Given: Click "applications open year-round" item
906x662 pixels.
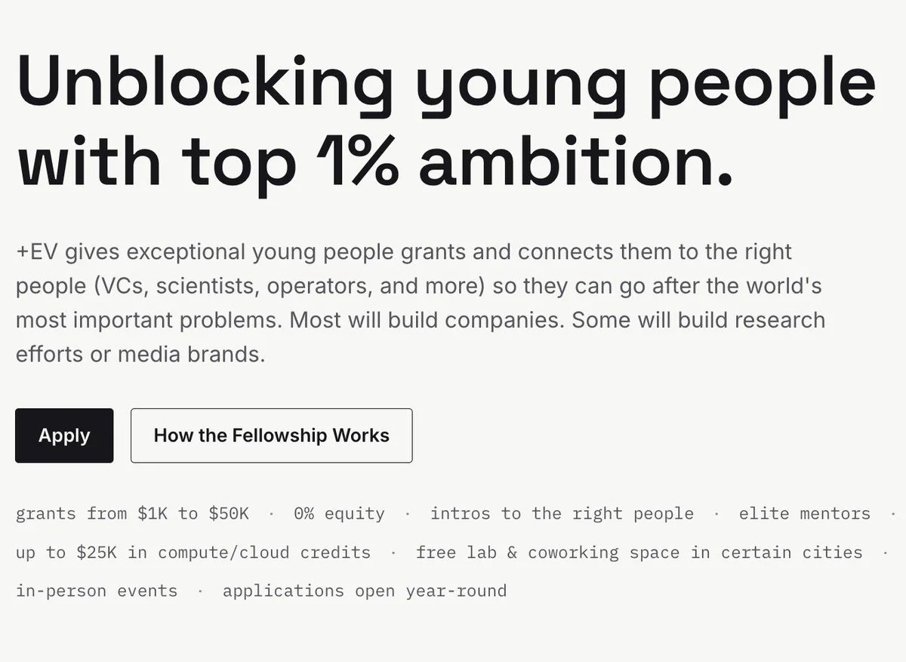Looking at the screenshot, I should click(x=365, y=591).
